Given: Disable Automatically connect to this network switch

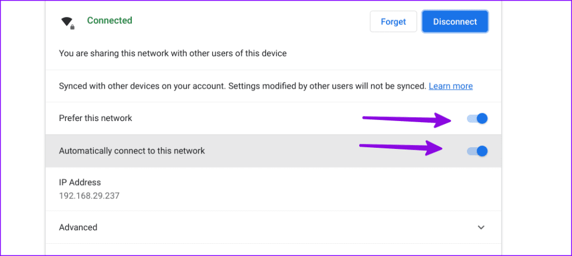Looking at the screenshot, I should (x=478, y=151).
